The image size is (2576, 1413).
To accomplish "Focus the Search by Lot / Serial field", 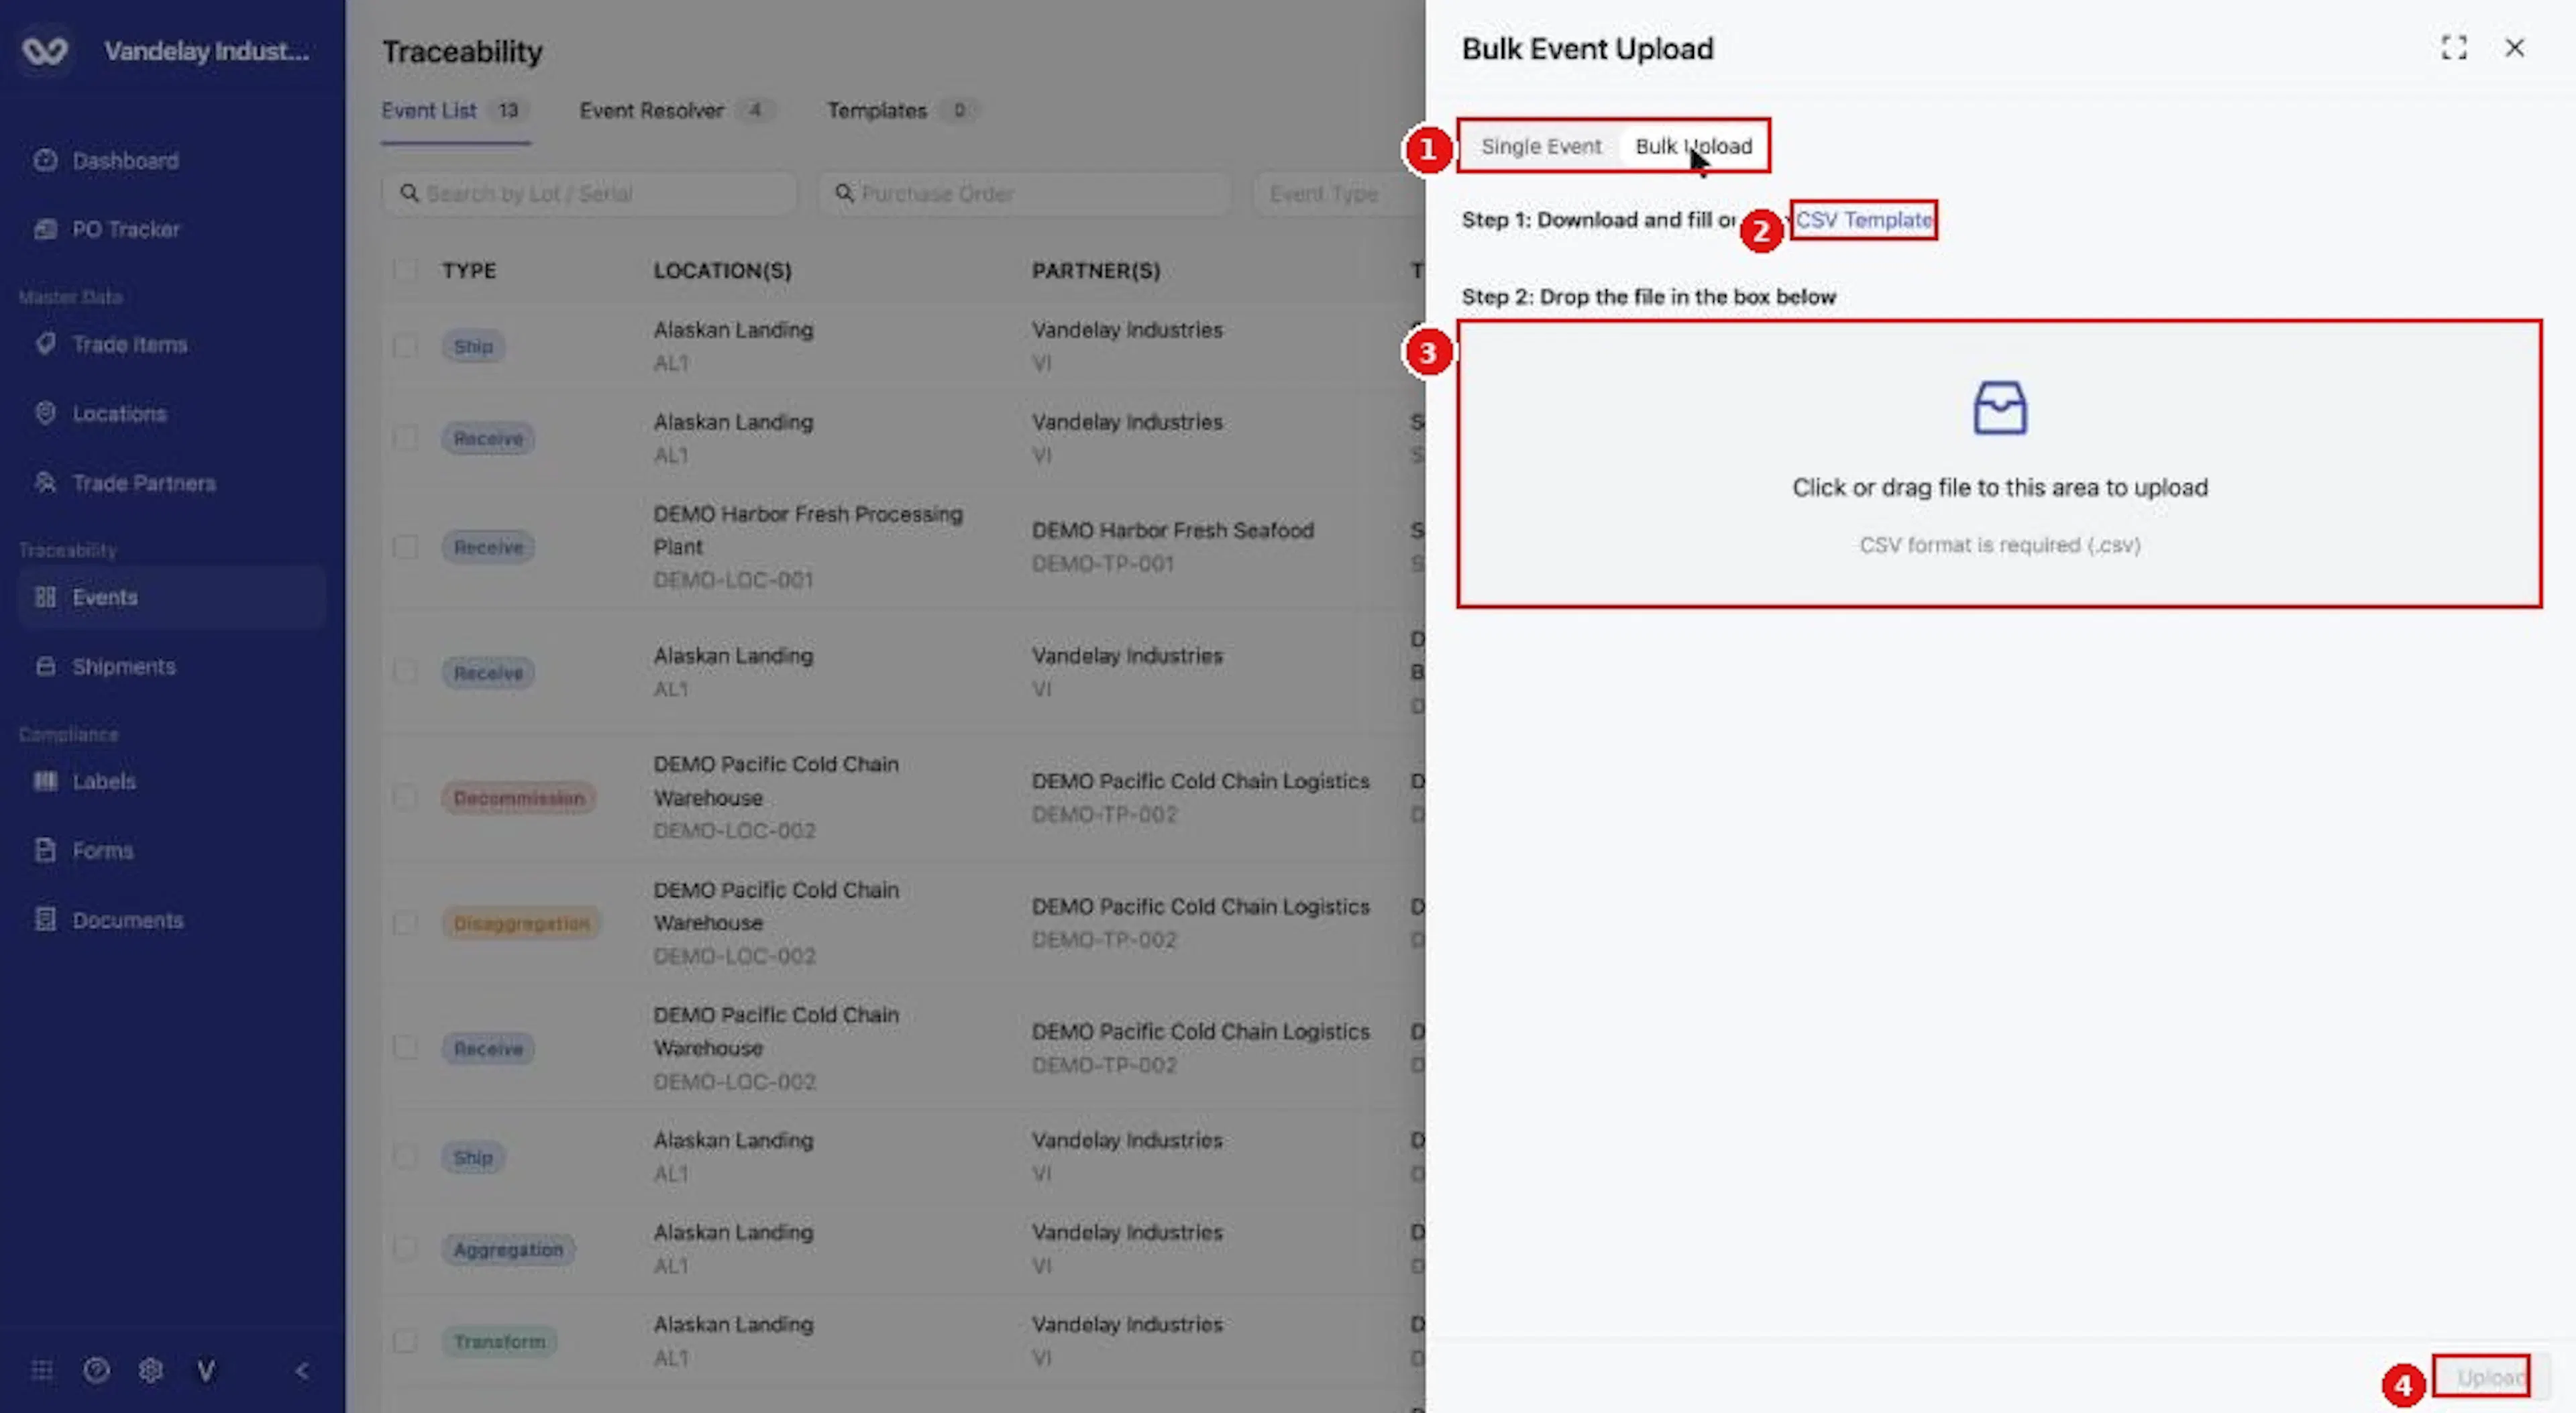I will 590,194.
